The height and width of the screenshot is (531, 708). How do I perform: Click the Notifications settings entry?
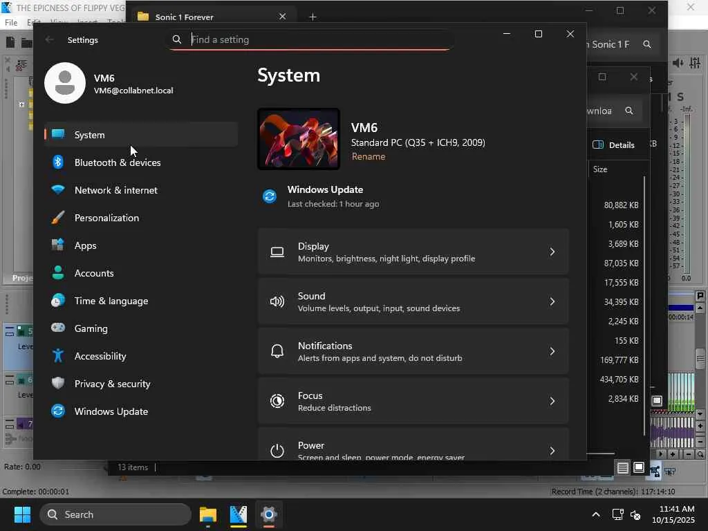point(413,351)
